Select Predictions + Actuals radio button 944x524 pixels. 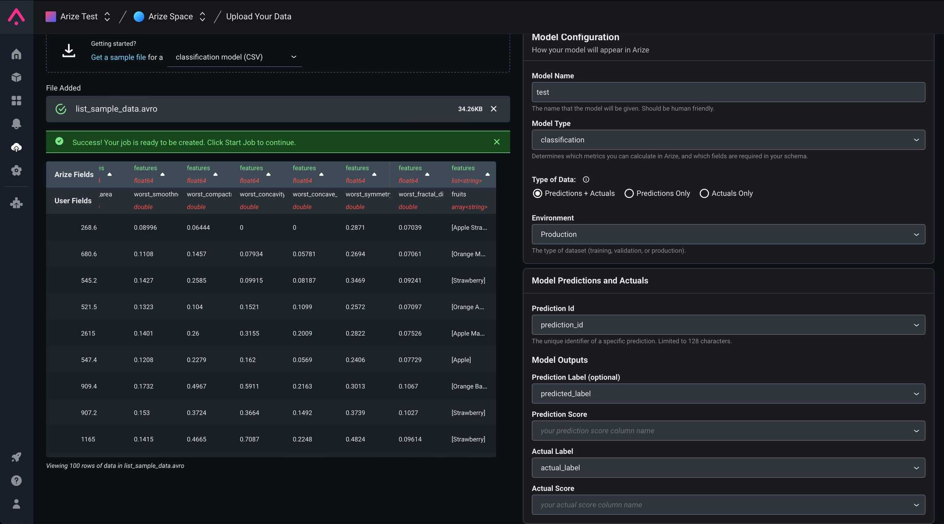537,193
